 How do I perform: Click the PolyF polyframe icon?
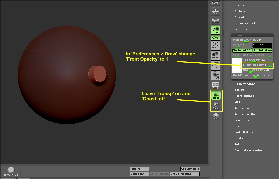pyautogui.click(x=215, y=85)
